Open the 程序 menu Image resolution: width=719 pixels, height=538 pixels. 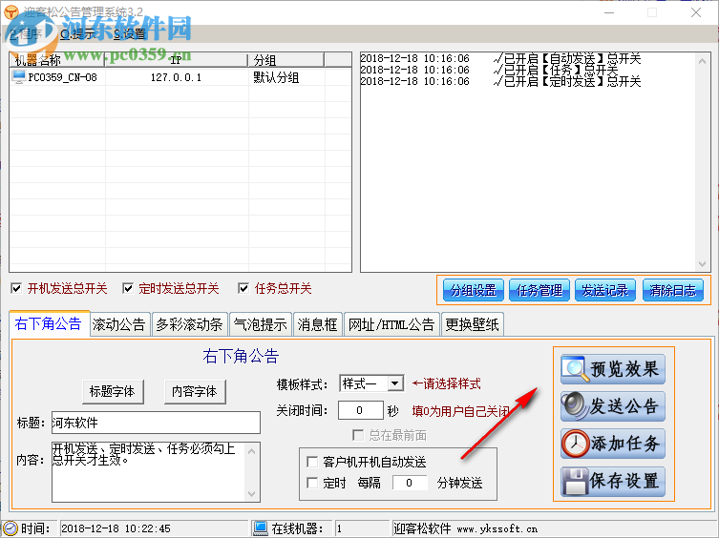pyautogui.click(x=27, y=33)
